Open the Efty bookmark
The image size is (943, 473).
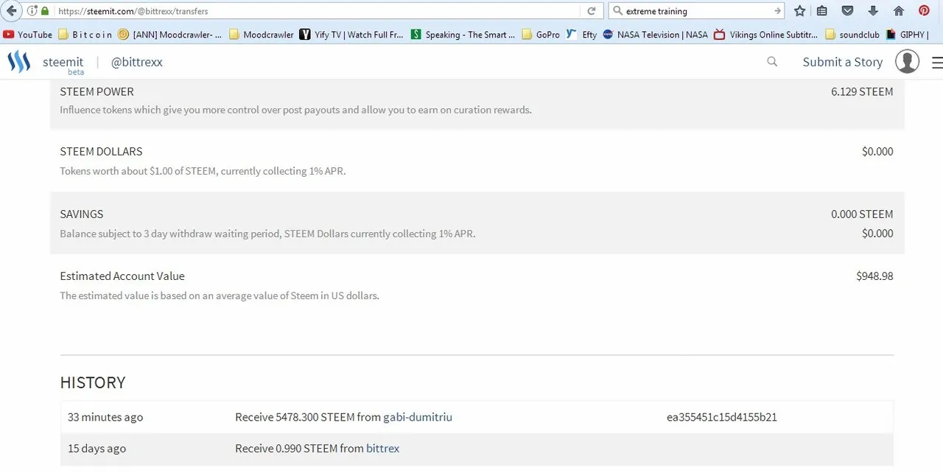[x=581, y=35]
